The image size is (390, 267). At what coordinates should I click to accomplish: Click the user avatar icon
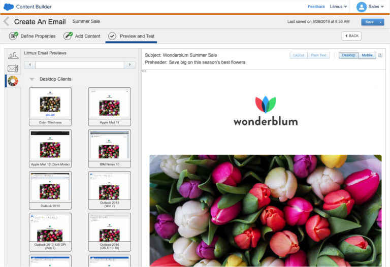(x=362, y=7)
